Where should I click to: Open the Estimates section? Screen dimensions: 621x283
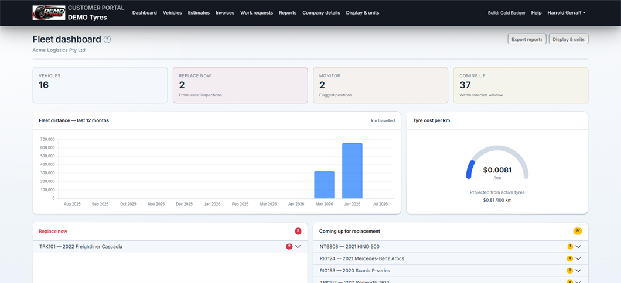199,13
